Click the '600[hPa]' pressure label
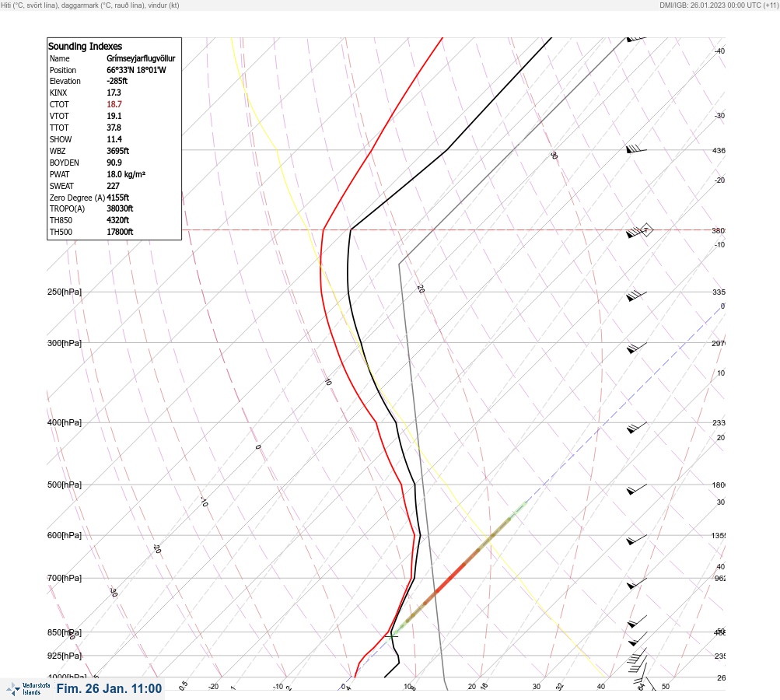The width and height of the screenshot is (780, 700). pyautogui.click(x=65, y=535)
